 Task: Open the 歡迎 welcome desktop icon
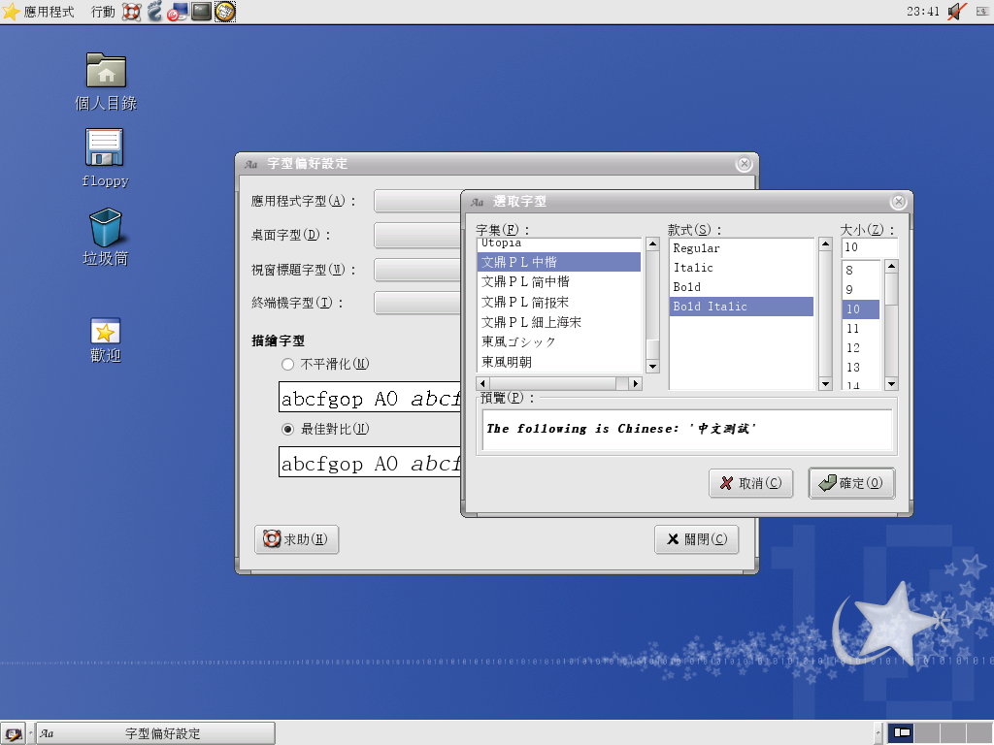click(105, 332)
